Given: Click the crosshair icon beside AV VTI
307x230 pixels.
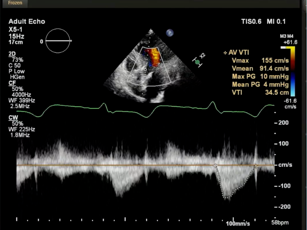Looking at the screenshot, I should (x=225, y=53).
